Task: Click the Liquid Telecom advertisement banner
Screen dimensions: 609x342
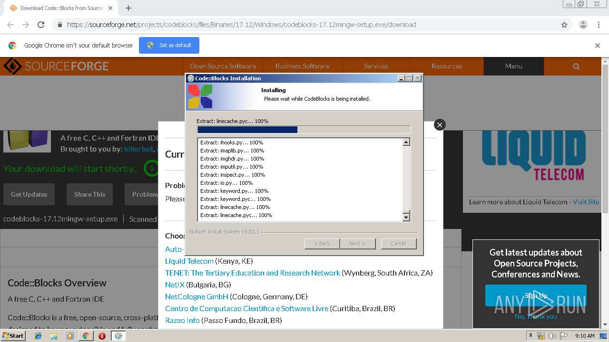Action: tap(533, 157)
